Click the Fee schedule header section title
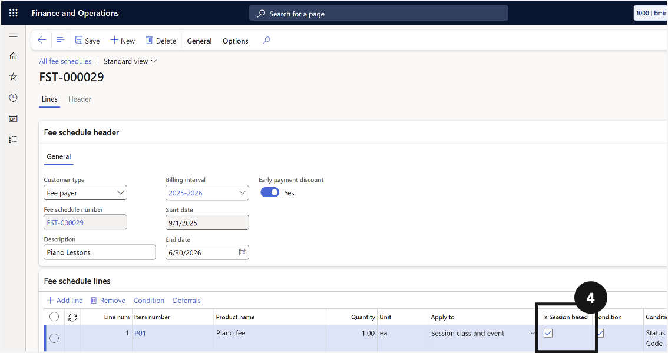 81,132
